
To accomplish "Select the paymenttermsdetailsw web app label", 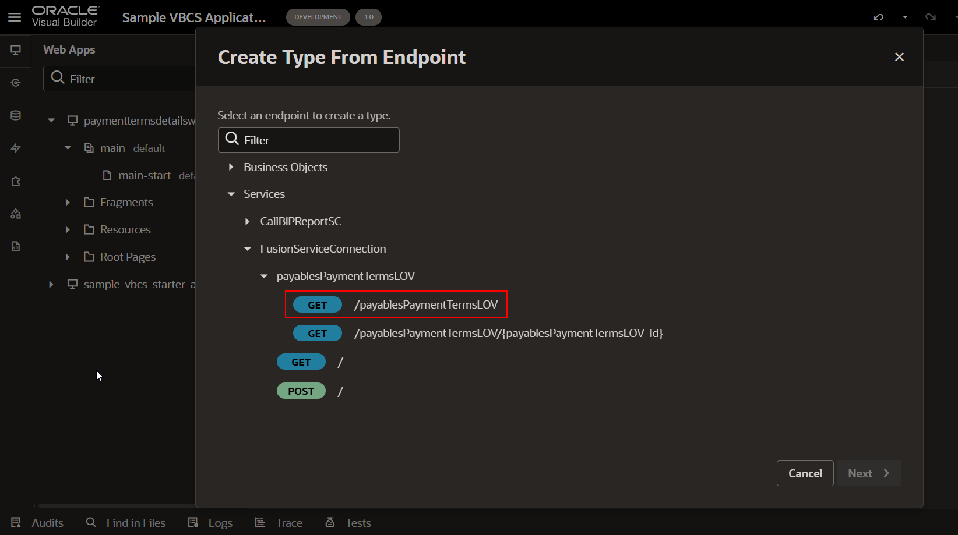I will coord(140,121).
